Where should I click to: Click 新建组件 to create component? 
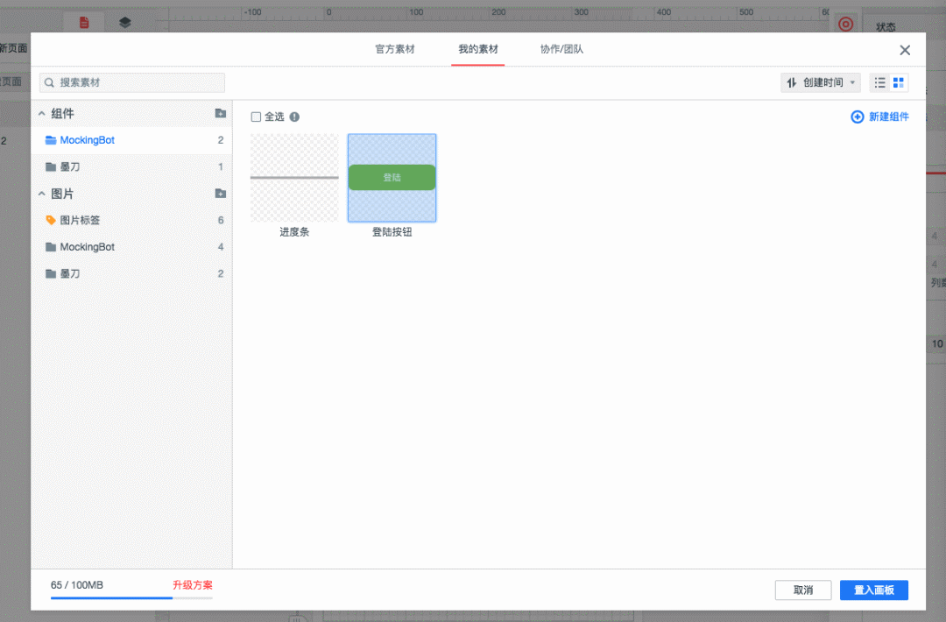point(879,117)
